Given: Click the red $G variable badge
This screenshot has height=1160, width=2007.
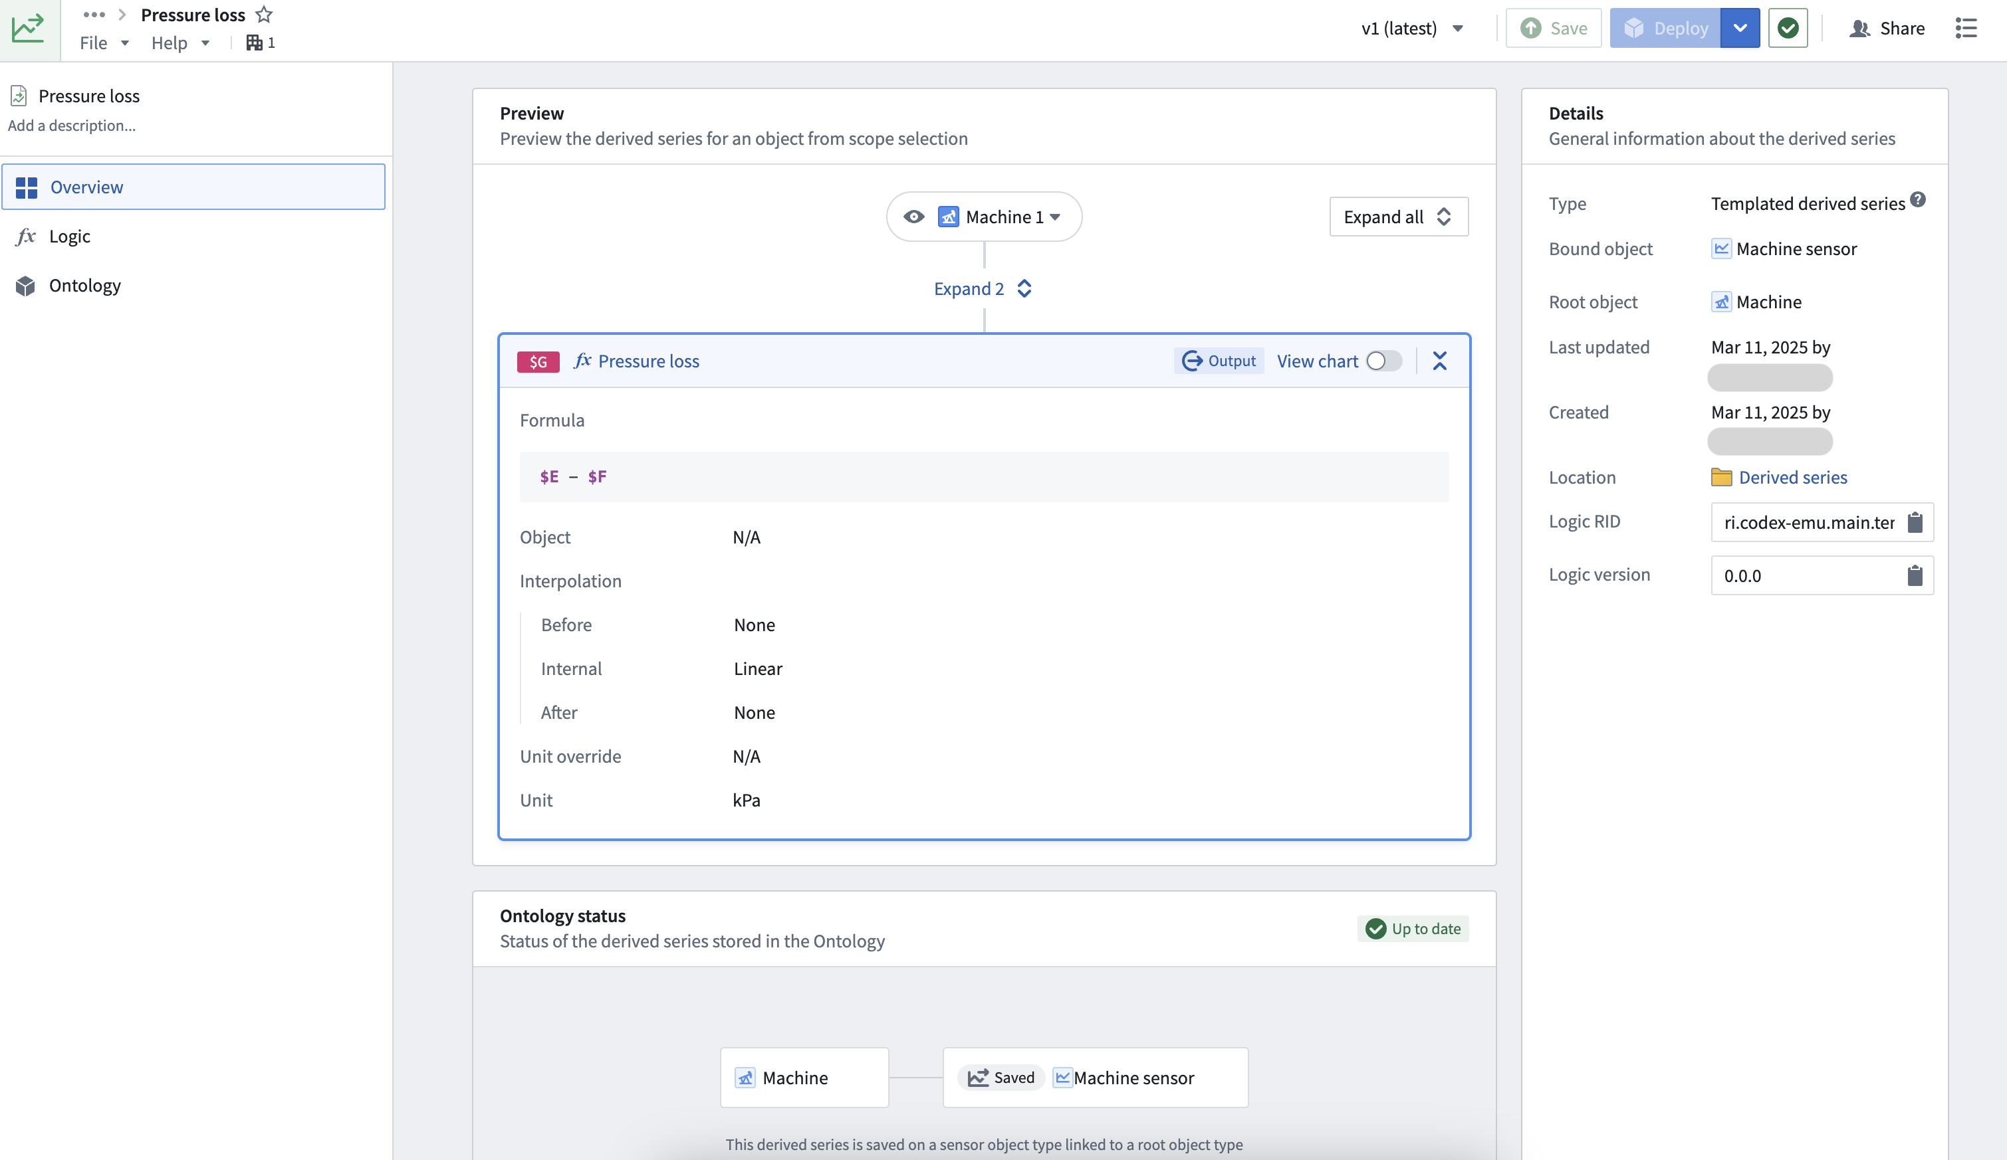Looking at the screenshot, I should (538, 361).
